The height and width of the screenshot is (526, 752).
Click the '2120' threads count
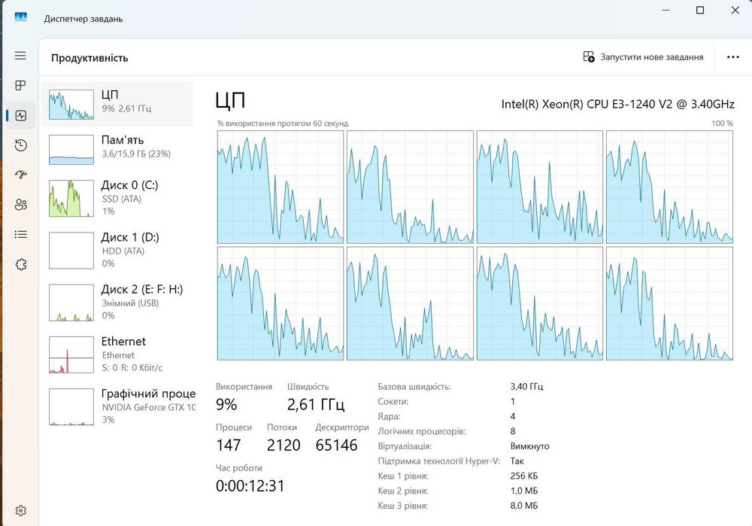tap(284, 445)
